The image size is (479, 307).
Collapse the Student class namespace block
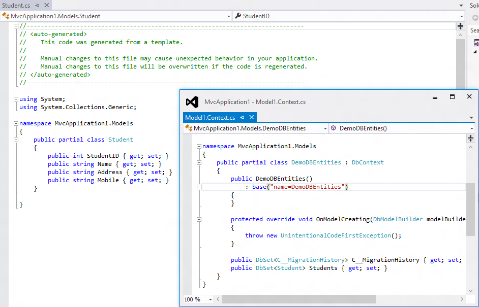coord(16,123)
